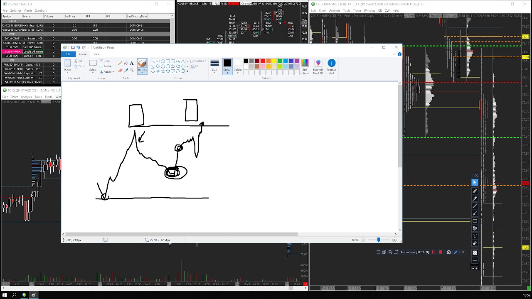Click Paint vertical scrollbar
Viewport: 532px width, 299px height.
pyautogui.click(x=400, y=127)
